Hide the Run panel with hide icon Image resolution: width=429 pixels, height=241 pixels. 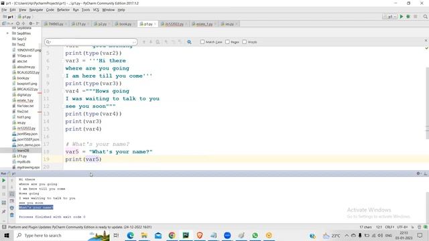(426, 173)
